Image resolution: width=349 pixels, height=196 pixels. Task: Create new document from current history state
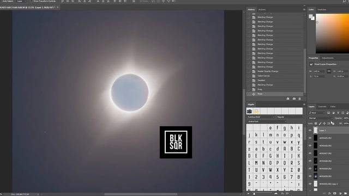(288, 99)
